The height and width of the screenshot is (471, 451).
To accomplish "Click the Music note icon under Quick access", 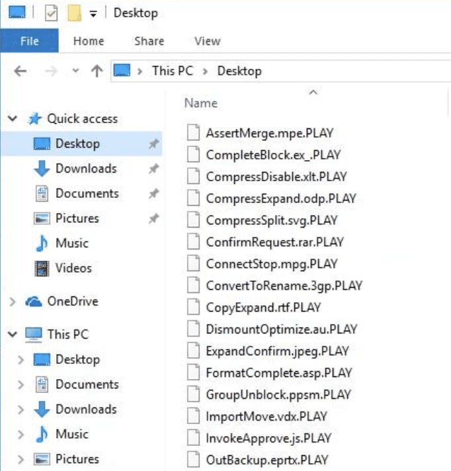I will pyautogui.click(x=42, y=243).
